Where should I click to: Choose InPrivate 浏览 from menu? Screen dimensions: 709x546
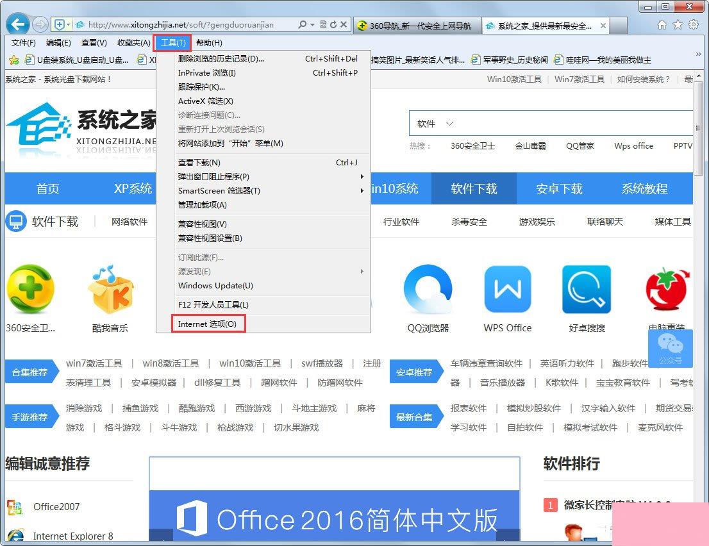263,73
